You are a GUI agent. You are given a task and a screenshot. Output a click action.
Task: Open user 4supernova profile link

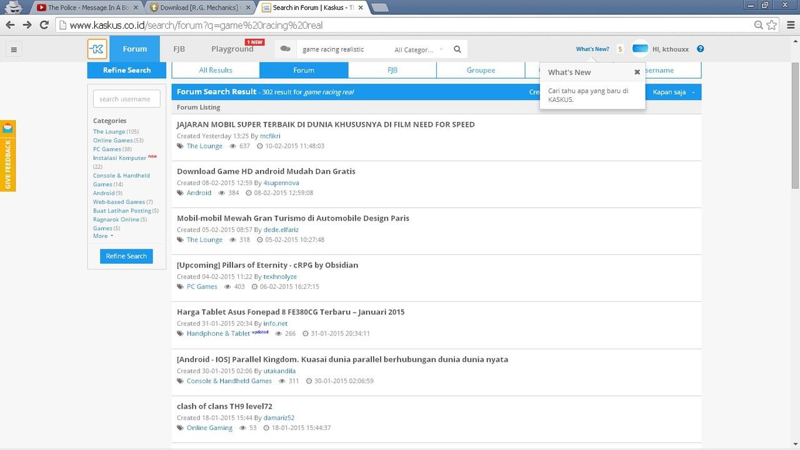point(281,183)
